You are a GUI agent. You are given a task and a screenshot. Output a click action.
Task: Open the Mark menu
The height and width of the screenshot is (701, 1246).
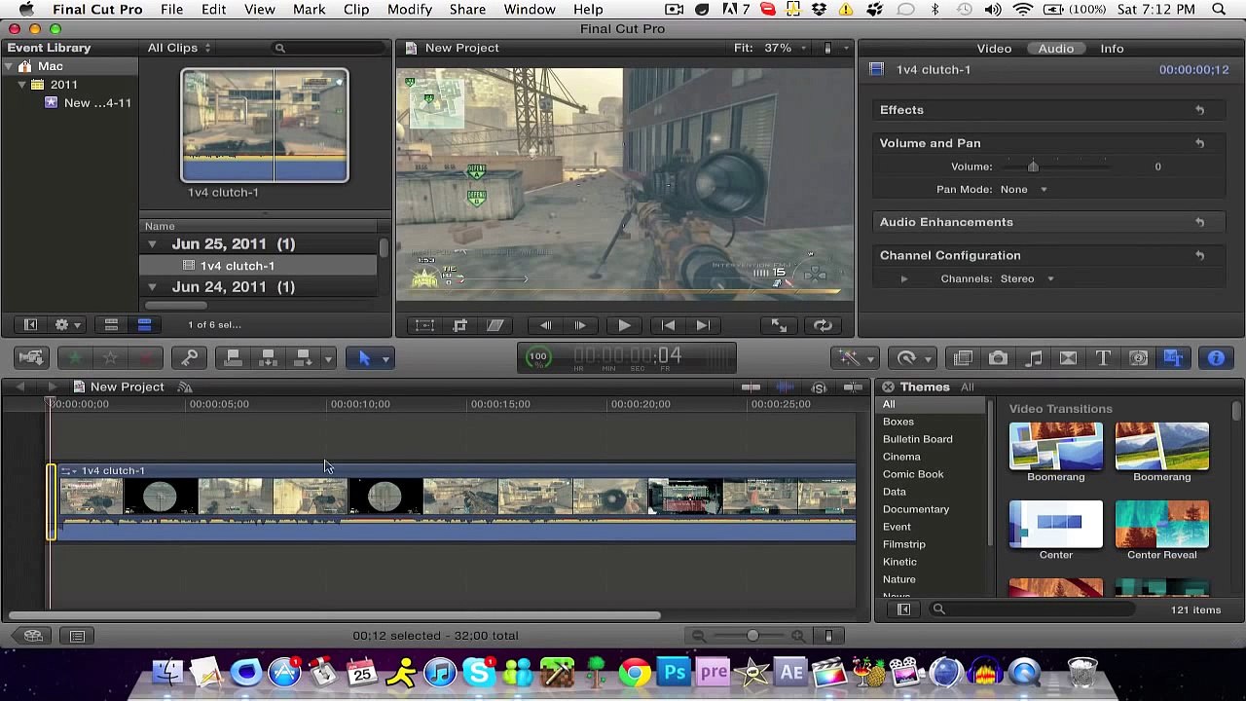pos(309,9)
